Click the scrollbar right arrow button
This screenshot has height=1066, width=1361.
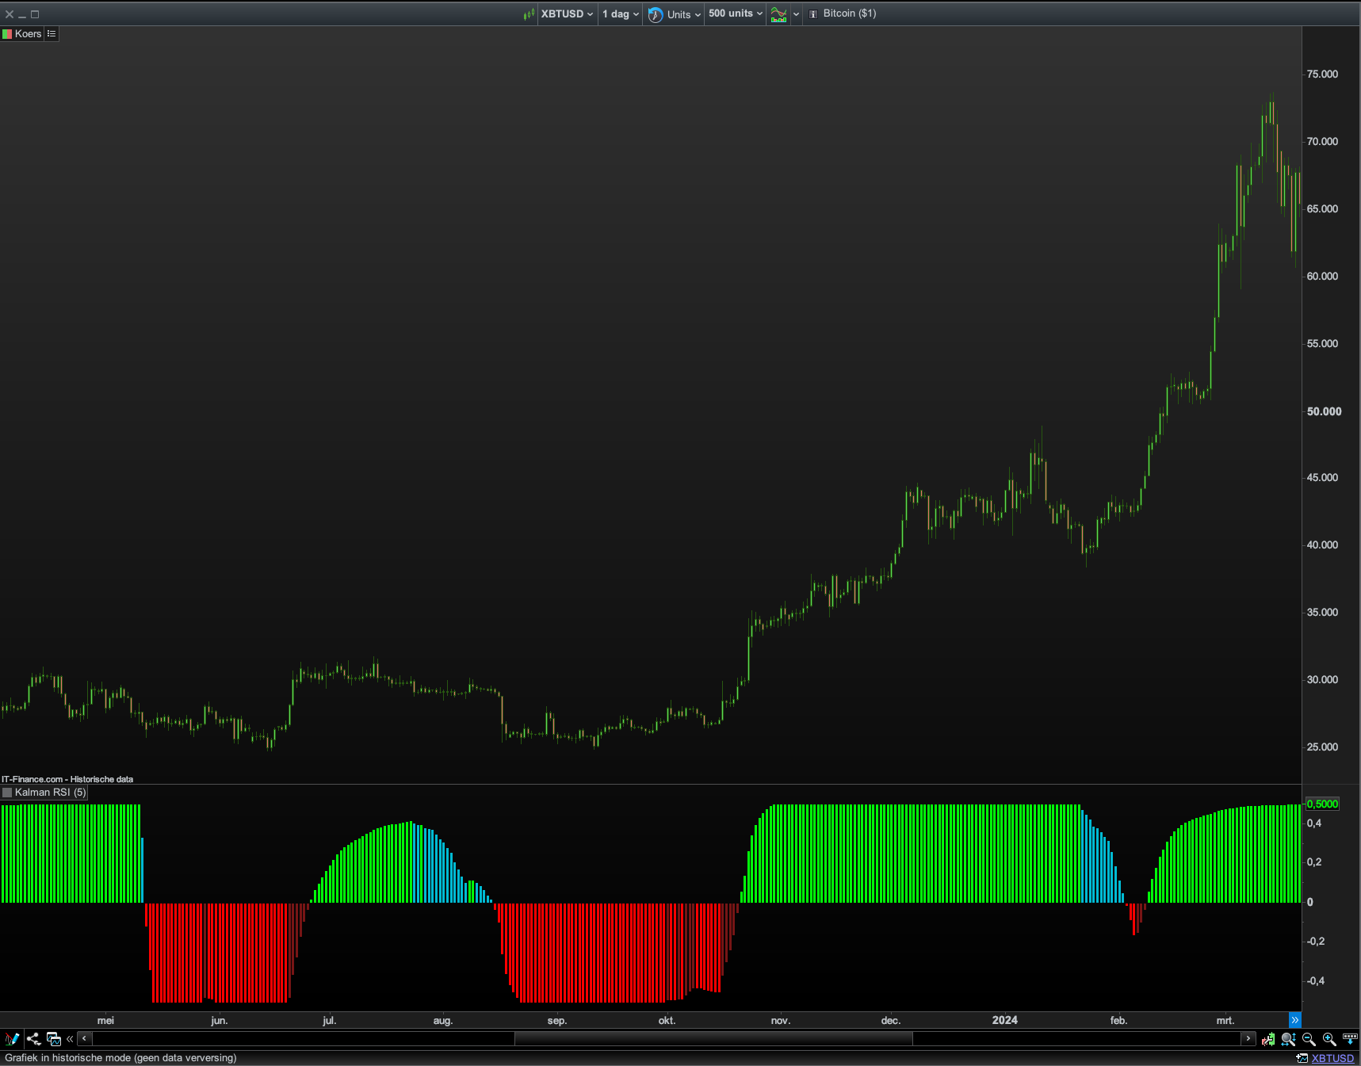coord(1248,1038)
